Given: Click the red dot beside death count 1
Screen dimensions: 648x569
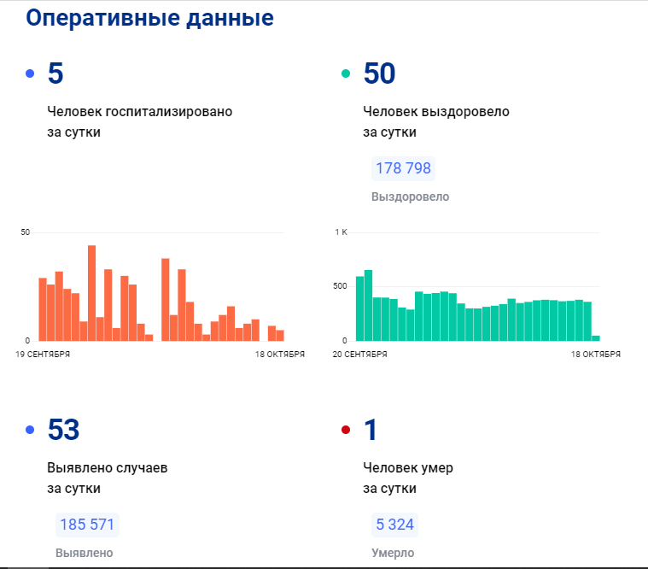Looking at the screenshot, I should (x=346, y=430).
